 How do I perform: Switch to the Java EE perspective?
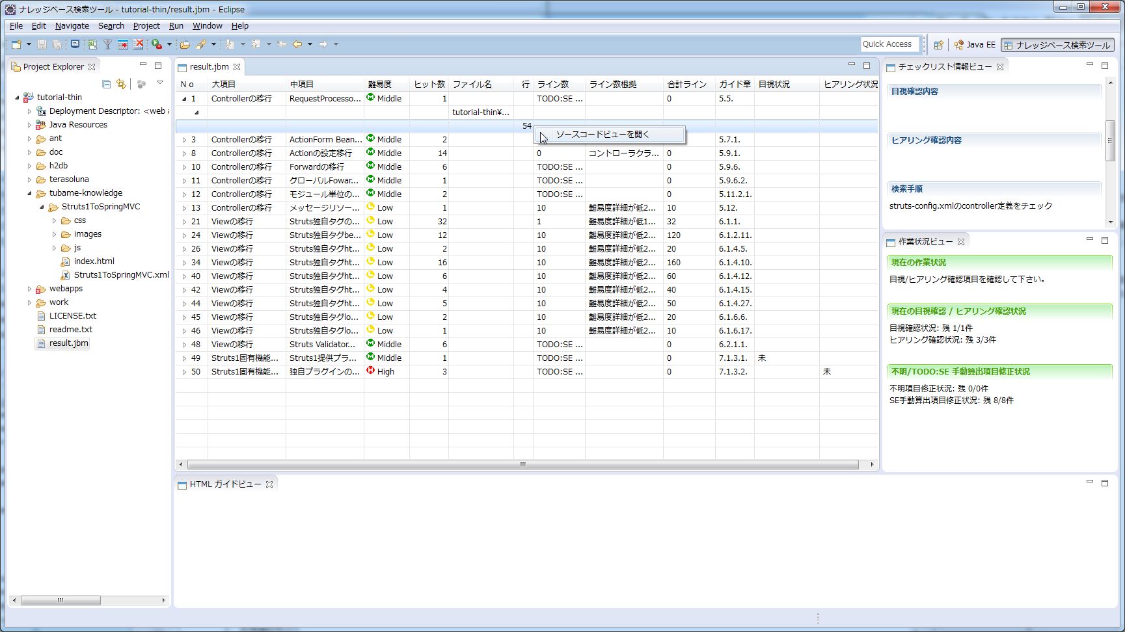[975, 45]
